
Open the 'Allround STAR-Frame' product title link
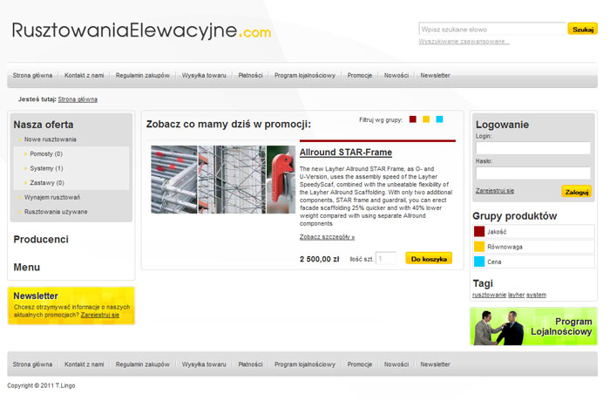click(345, 153)
